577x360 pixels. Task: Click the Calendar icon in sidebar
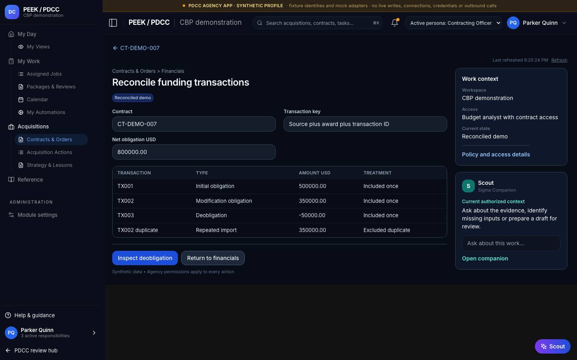click(21, 100)
